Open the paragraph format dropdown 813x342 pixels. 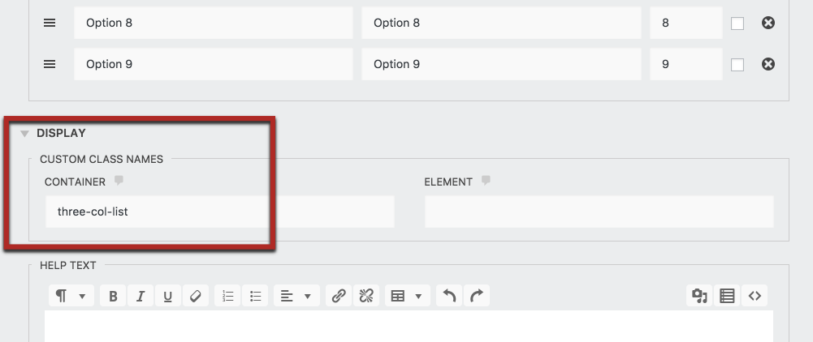pos(71,297)
